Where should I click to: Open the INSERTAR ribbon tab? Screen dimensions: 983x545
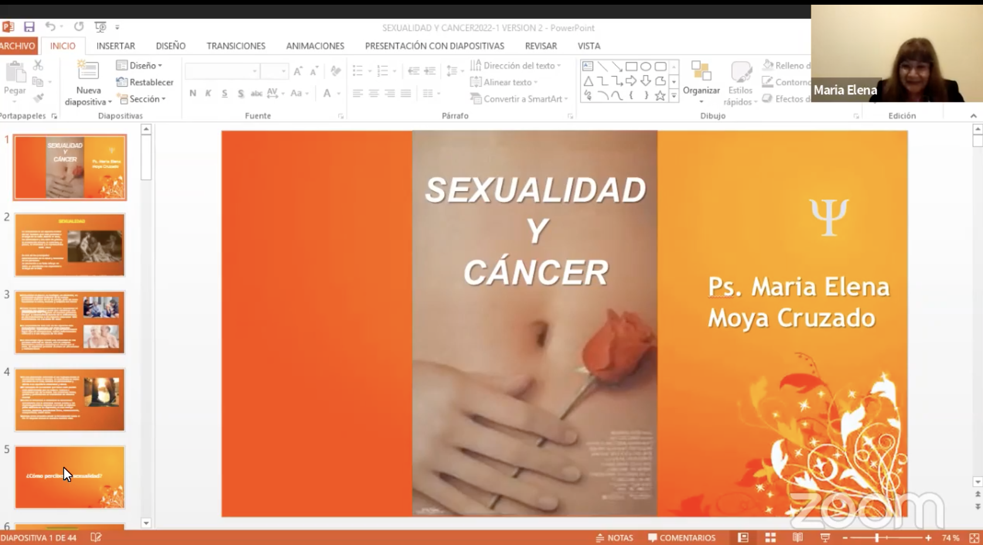click(115, 46)
